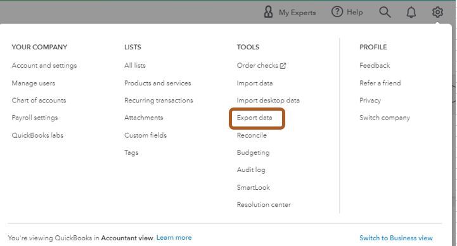Open QuickBooks labs
The height and width of the screenshot is (246, 457).
(37, 135)
